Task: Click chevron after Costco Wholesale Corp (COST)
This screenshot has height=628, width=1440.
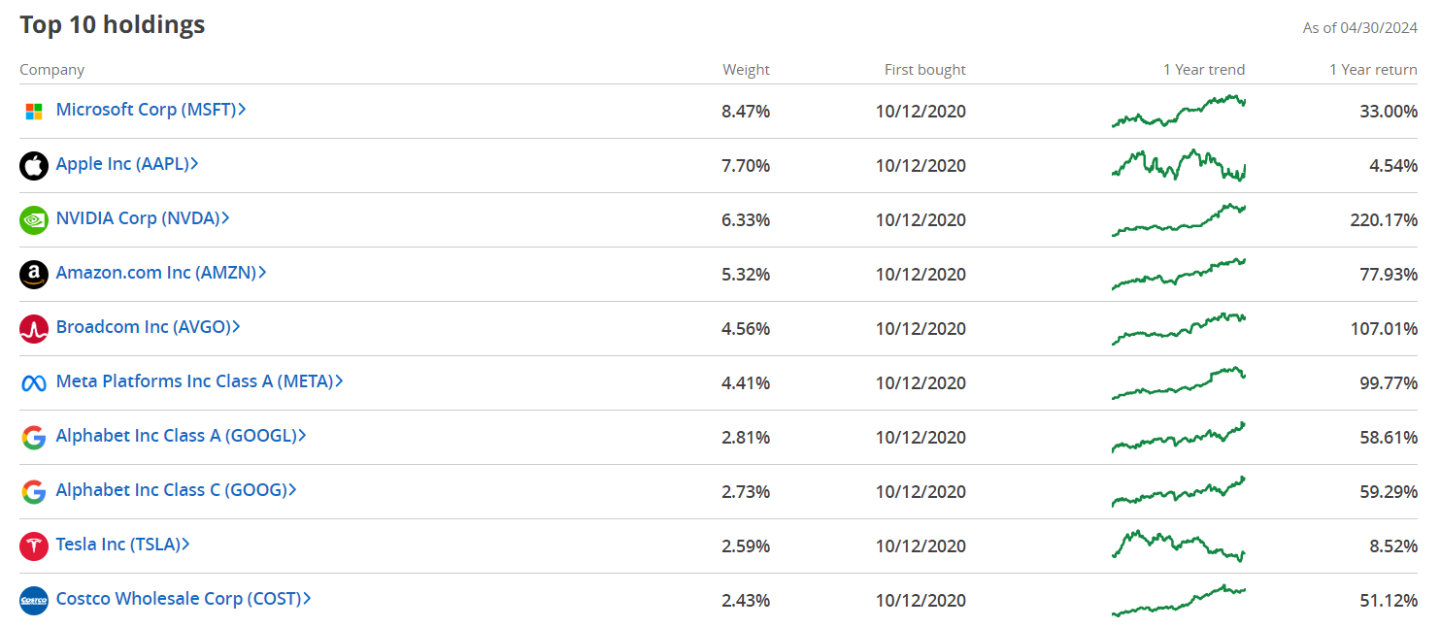Action: coord(307,599)
